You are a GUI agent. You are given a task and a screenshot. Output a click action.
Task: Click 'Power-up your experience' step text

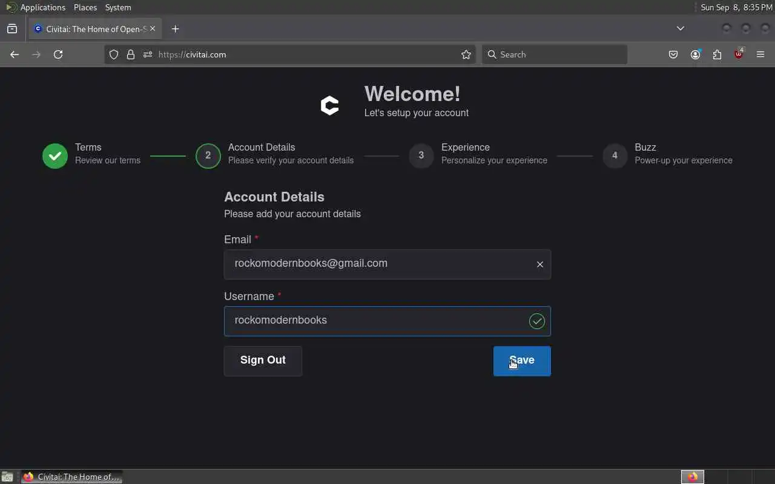[684, 160]
